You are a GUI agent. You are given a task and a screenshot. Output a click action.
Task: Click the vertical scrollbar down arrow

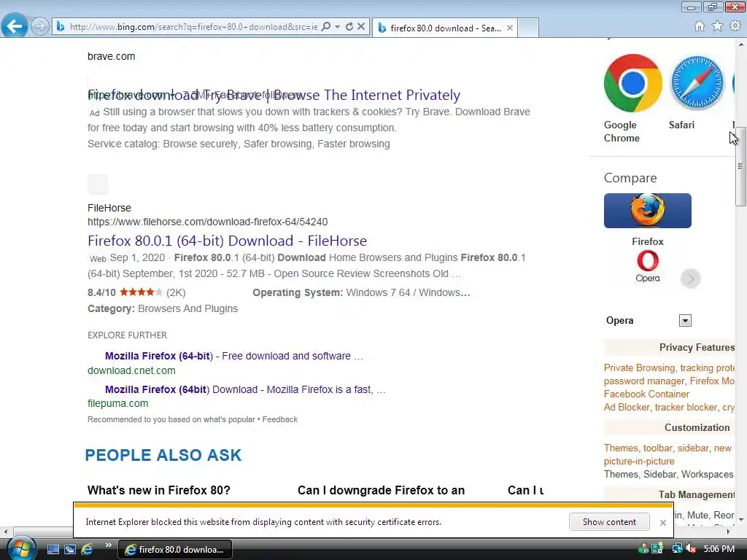(741, 519)
